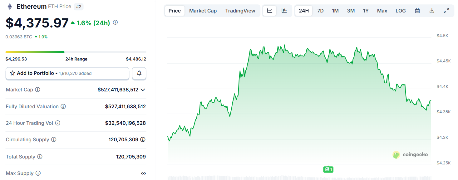Screen dimensions: 458x180
Task: Open the 24h price change info icon
Action: [115, 22]
